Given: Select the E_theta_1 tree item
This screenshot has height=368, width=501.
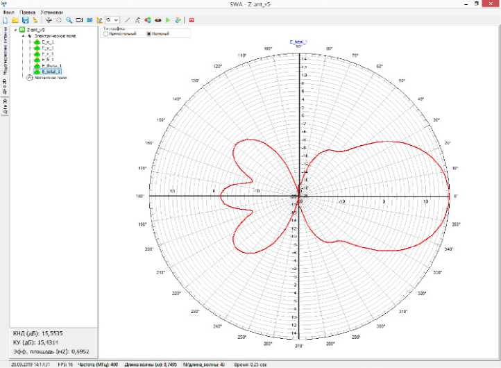Looking at the screenshot, I should 51,66.
